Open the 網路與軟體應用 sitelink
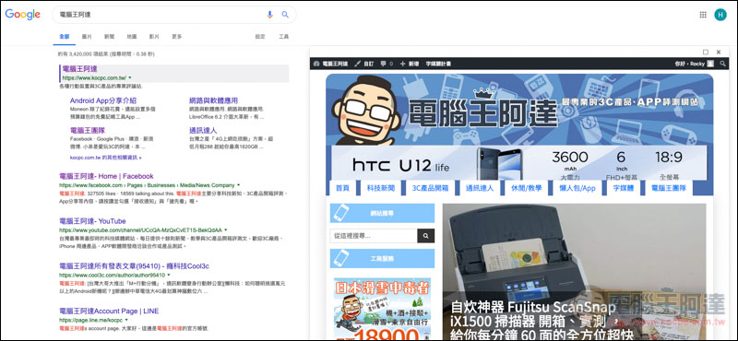This screenshot has height=341, width=738. (x=213, y=100)
